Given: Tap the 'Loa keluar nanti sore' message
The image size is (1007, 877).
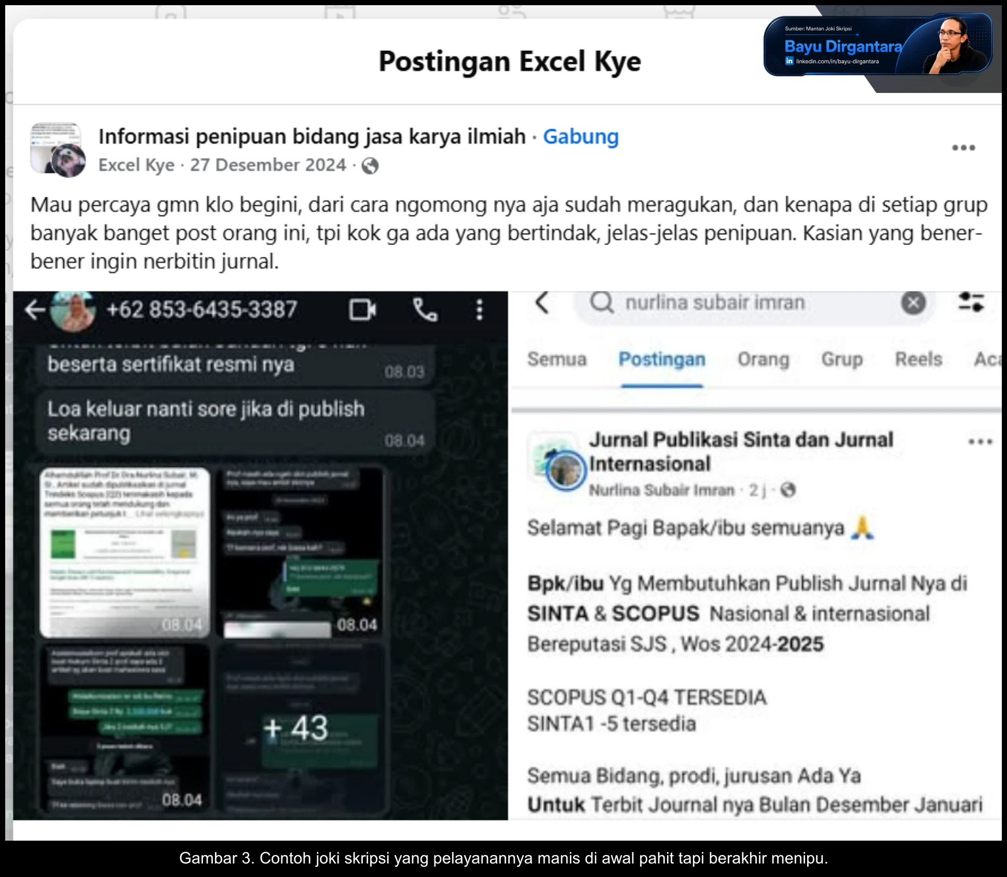Looking at the screenshot, I should tap(236, 423).
